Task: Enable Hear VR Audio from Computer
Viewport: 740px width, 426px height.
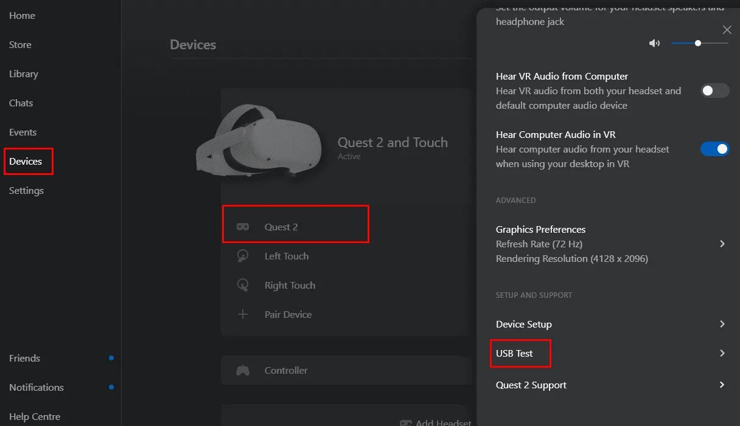Action: click(714, 91)
